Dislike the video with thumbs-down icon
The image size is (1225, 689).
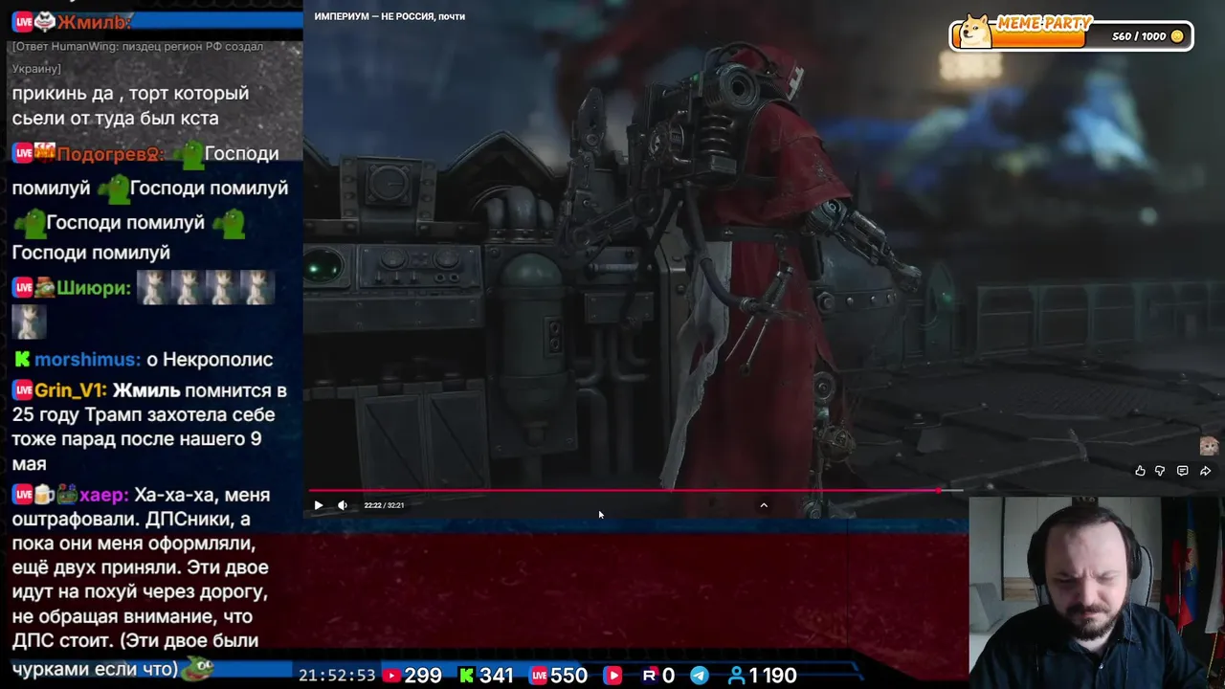pyautogui.click(x=1160, y=471)
